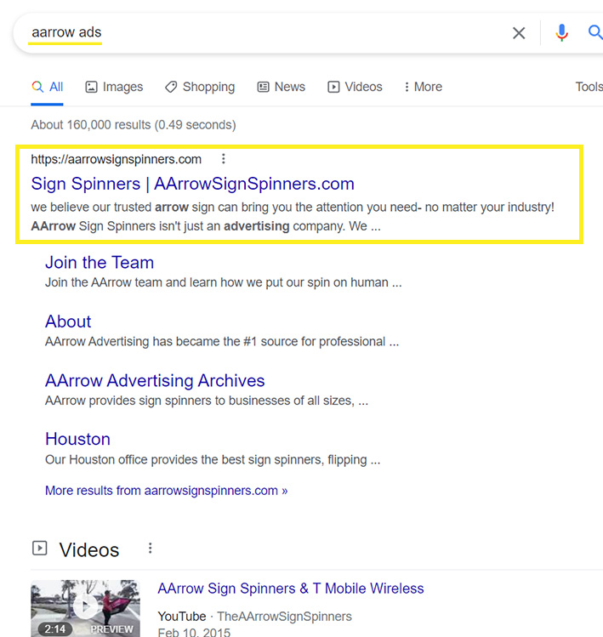Open 'AArrow Sign Spinners & T Mobile Wireless' video link
The image size is (603, 637).
291,589
